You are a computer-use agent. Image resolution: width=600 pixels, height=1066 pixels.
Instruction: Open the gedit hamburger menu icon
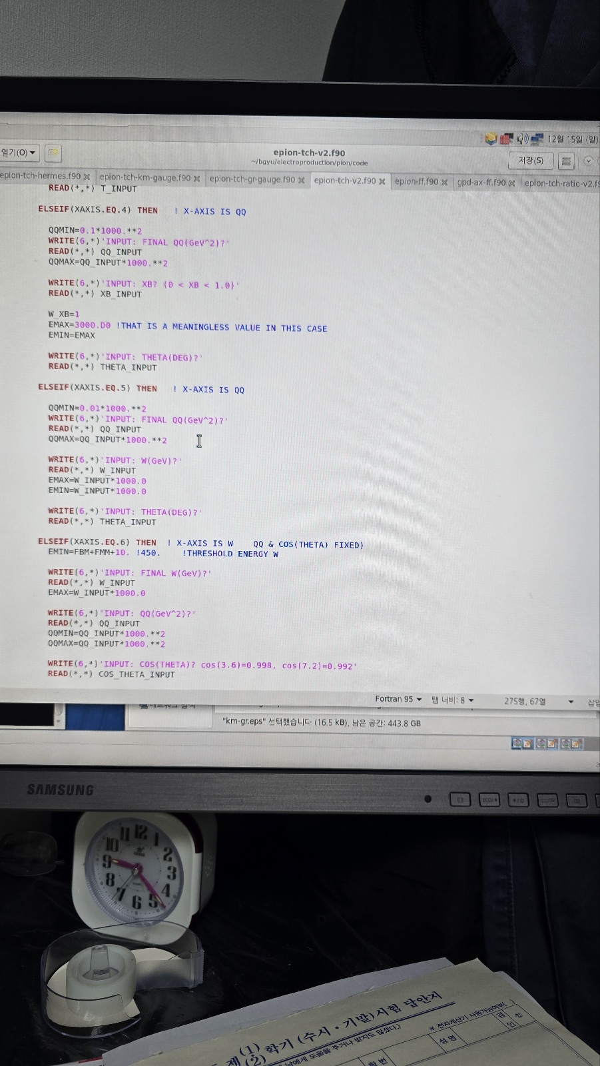pyautogui.click(x=566, y=161)
